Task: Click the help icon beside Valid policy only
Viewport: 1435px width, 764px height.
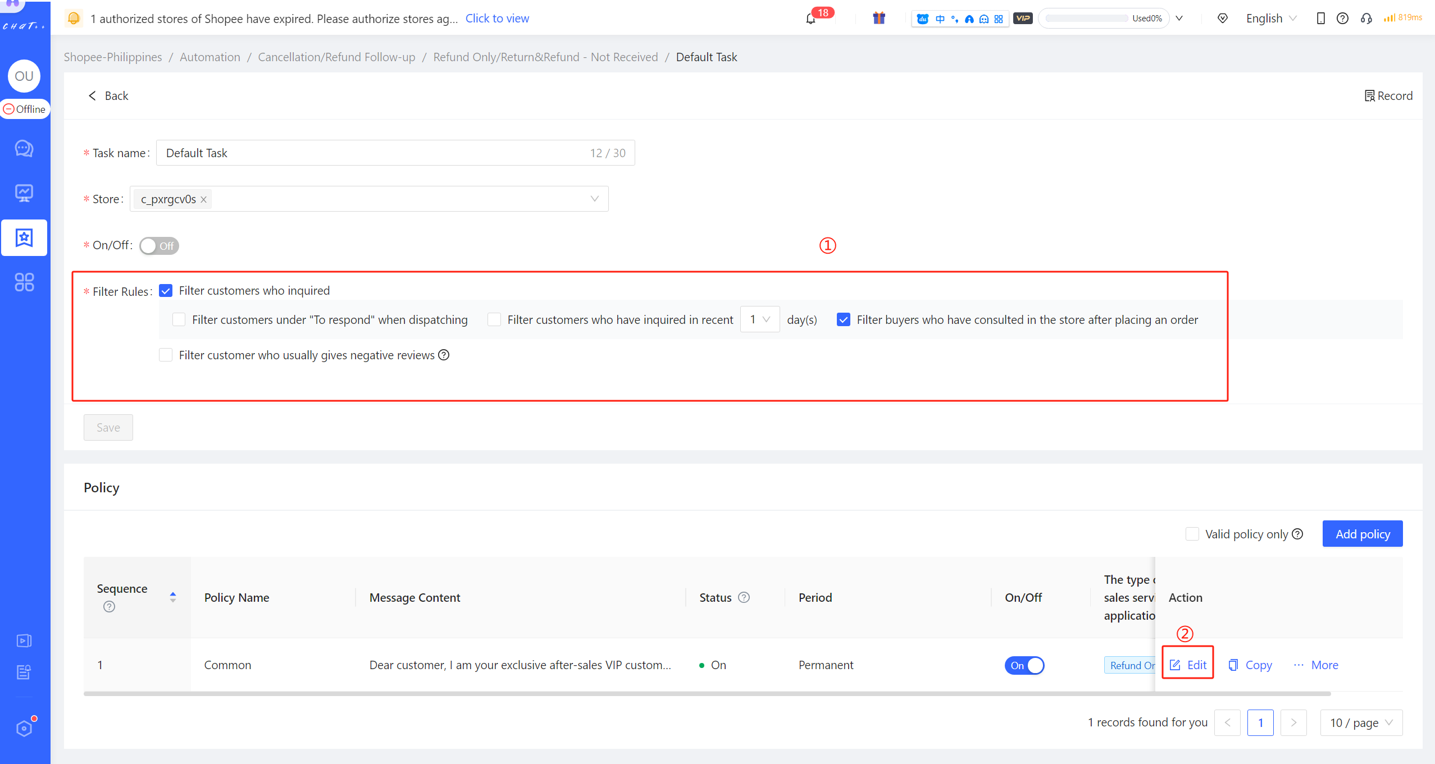Action: coord(1297,534)
